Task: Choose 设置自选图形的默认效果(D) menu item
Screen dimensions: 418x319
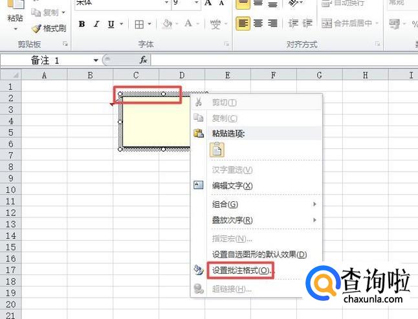Action: 256,254
